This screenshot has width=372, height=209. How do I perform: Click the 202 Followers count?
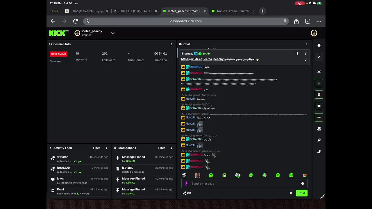tap(105, 53)
